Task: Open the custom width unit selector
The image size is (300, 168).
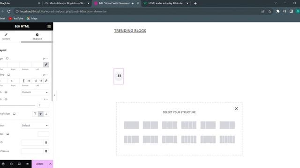Action: click(x=45, y=99)
